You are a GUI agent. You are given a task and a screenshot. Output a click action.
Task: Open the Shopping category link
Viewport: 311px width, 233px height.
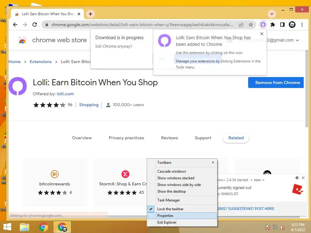[x=89, y=105]
